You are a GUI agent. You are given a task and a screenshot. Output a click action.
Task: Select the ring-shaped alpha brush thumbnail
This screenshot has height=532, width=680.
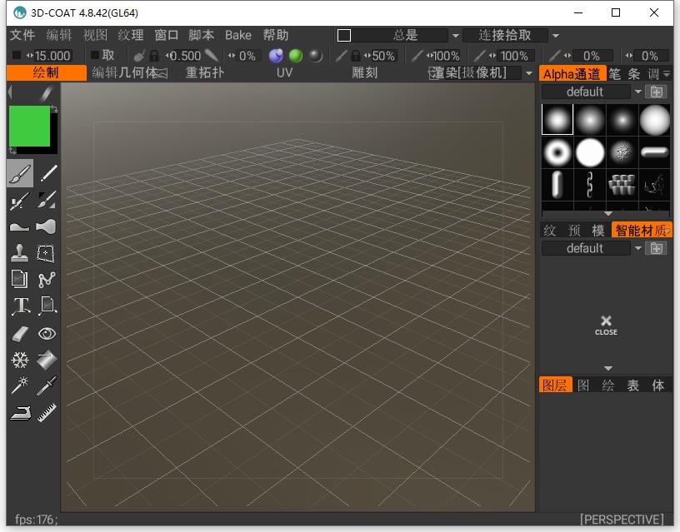tap(557, 152)
